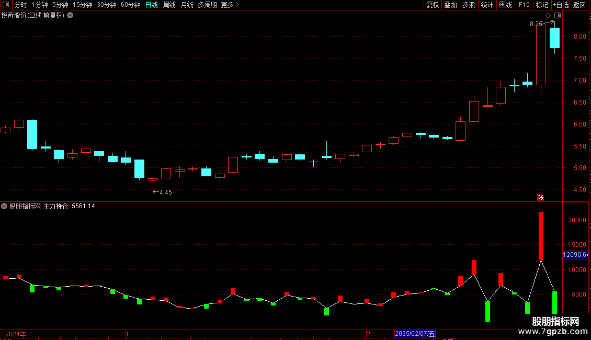Click month 1 marker on time axis
Screen dimensions: 591x340
(x=127, y=334)
